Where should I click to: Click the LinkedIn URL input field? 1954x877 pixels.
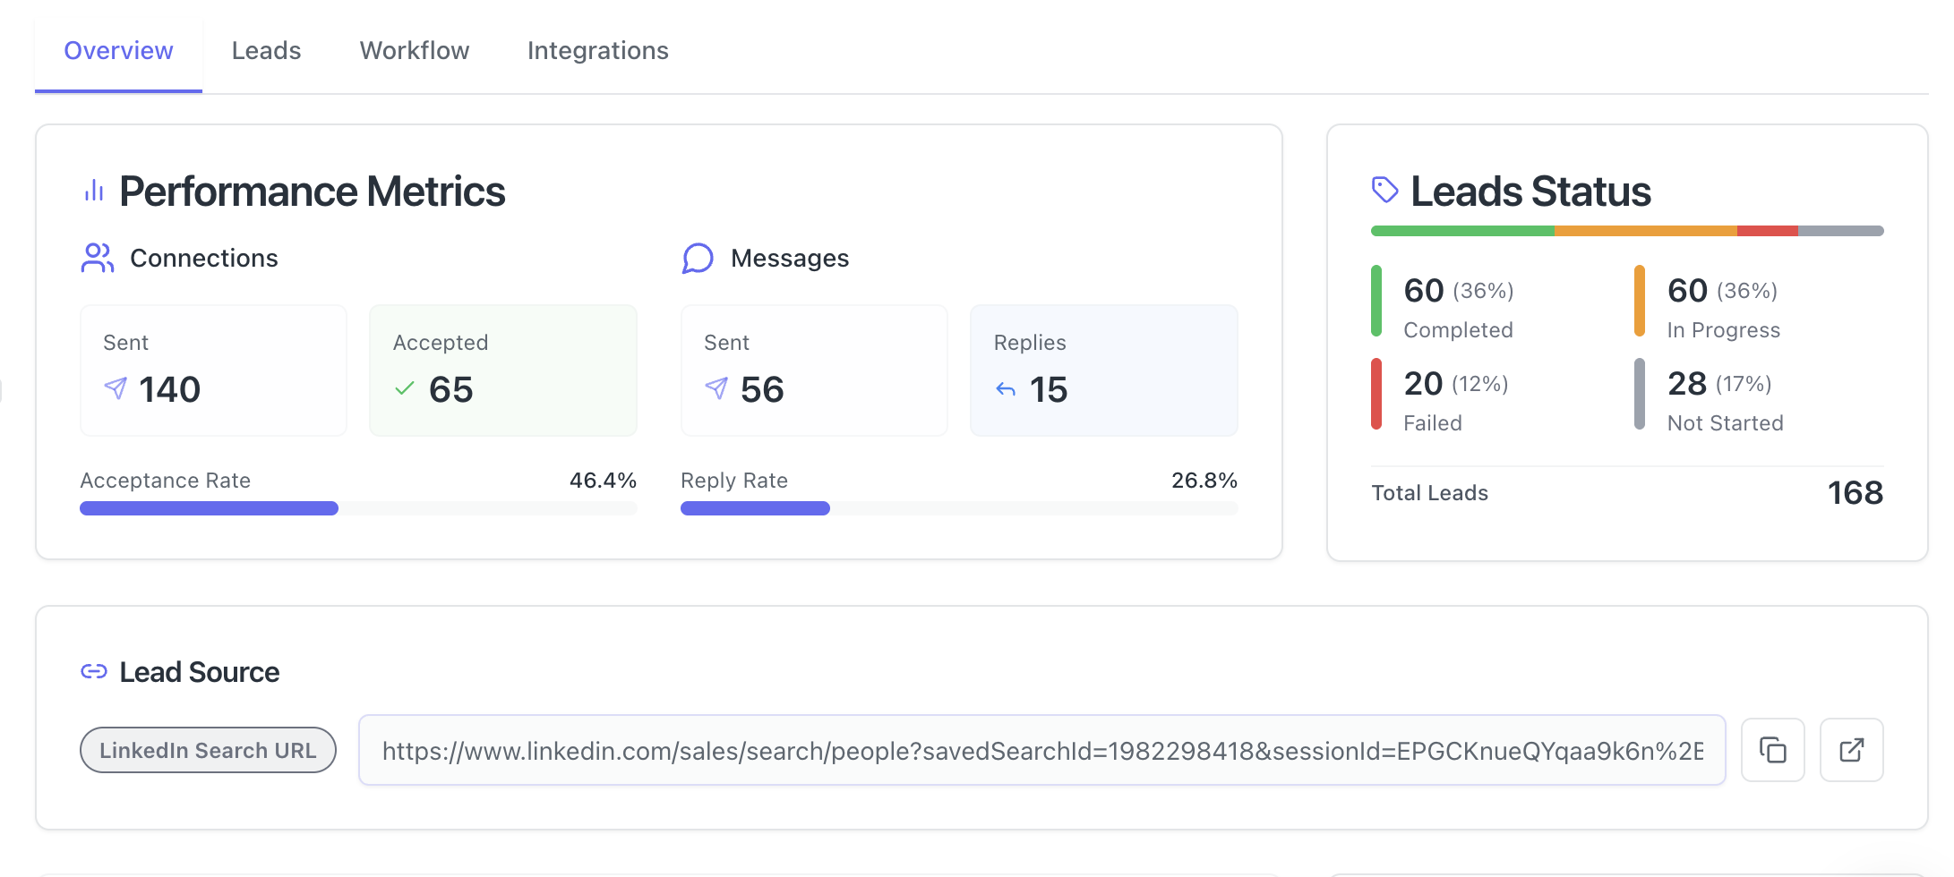[x=1041, y=750]
